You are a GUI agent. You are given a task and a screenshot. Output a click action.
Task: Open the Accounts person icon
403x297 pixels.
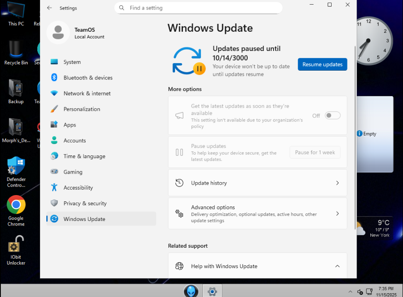click(x=54, y=140)
